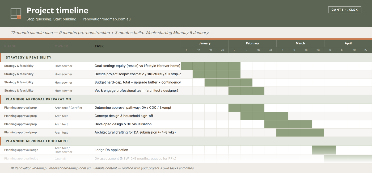This screenshot has width=372, height=173.
Task: Click the Gantt bar for Budget hard-cap
Action: pyautogui.click(x=229, y=83)
